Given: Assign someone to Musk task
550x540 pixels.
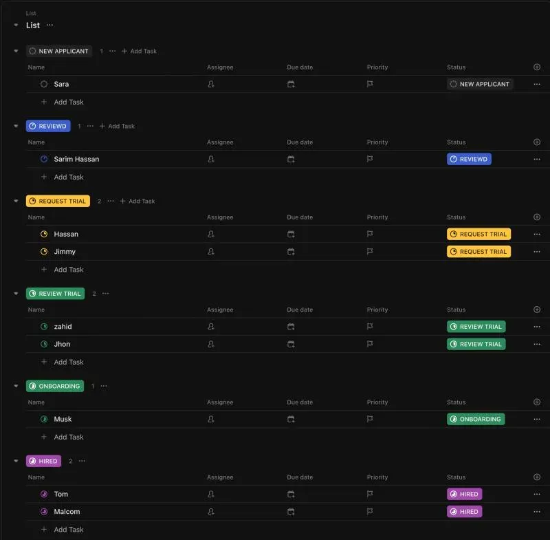Looking at the screenshot, I should [211, 420].
